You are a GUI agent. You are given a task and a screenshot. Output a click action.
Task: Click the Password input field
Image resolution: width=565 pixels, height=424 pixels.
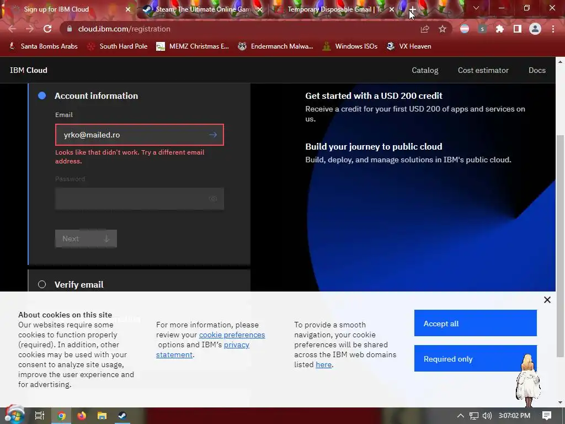pyautogui.click(x=140, y=199)
